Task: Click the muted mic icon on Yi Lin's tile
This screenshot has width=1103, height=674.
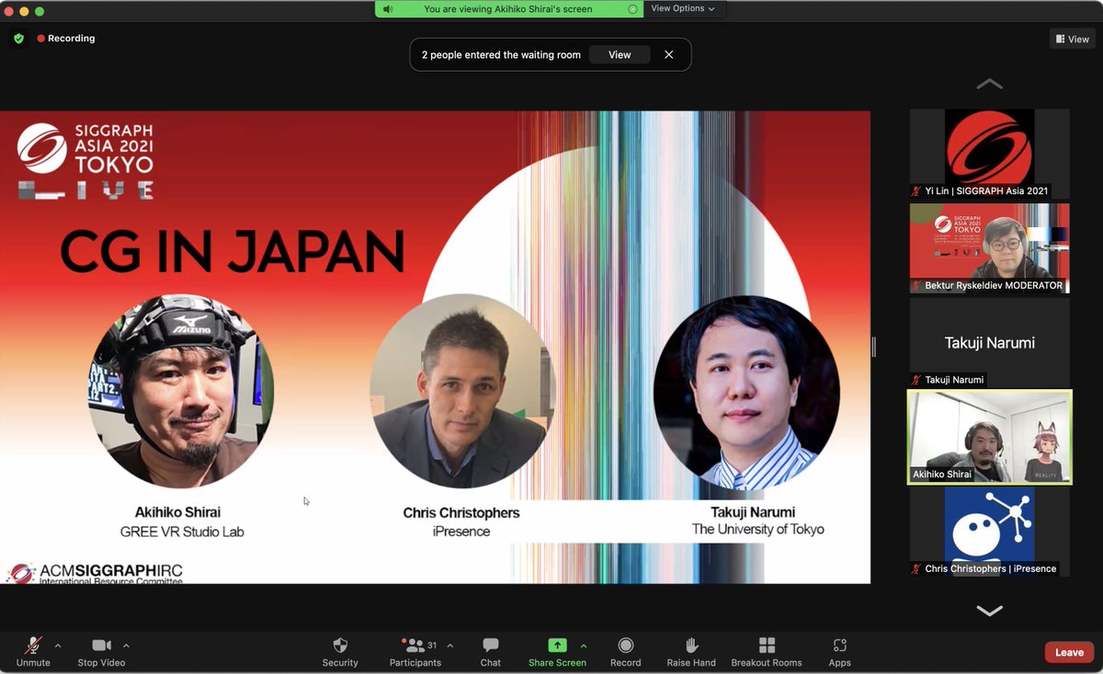Action: tap(916, 191)
